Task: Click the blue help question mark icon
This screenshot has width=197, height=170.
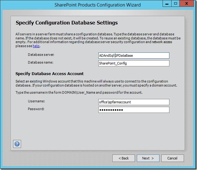Action: pos(17,144)
